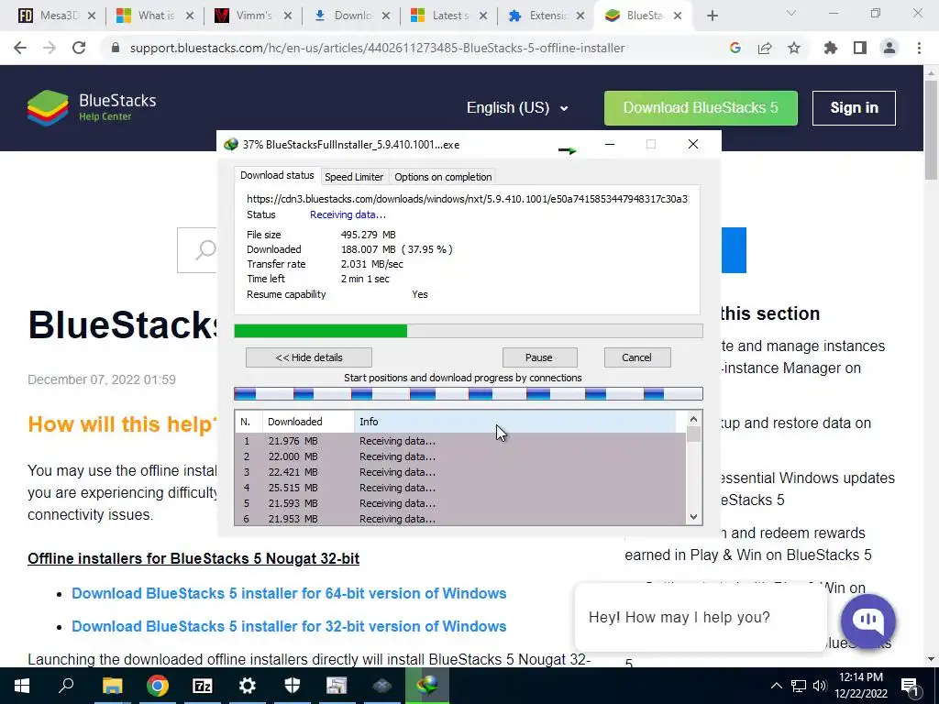939x704 pixels.
Task: Bookmark this page with the star icon
Action: [x=794, y=48]
